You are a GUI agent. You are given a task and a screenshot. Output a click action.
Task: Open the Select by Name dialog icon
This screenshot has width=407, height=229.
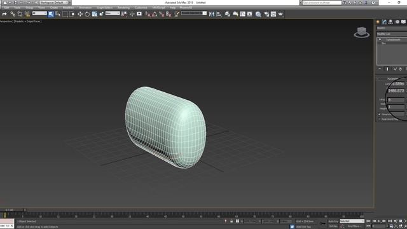(x=58, y=14)
